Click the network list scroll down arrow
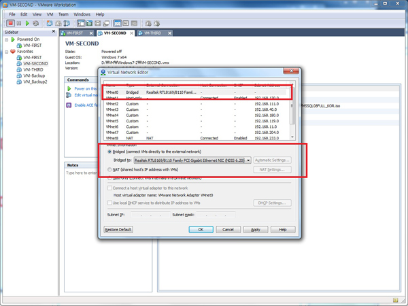Image resolution: width=408 pixels, height=306 pixels. (x=292, y=137)
